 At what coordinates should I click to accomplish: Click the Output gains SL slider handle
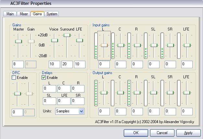coord(154,93)
